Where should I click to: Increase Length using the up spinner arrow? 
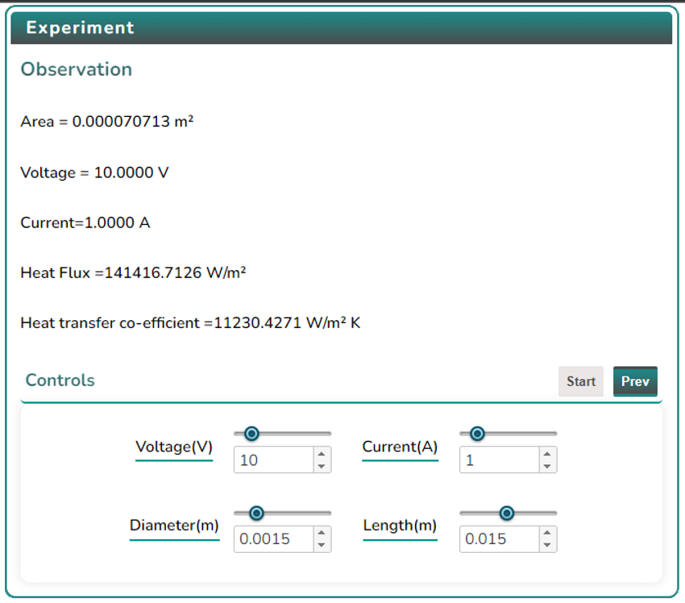tap(547, 534)
